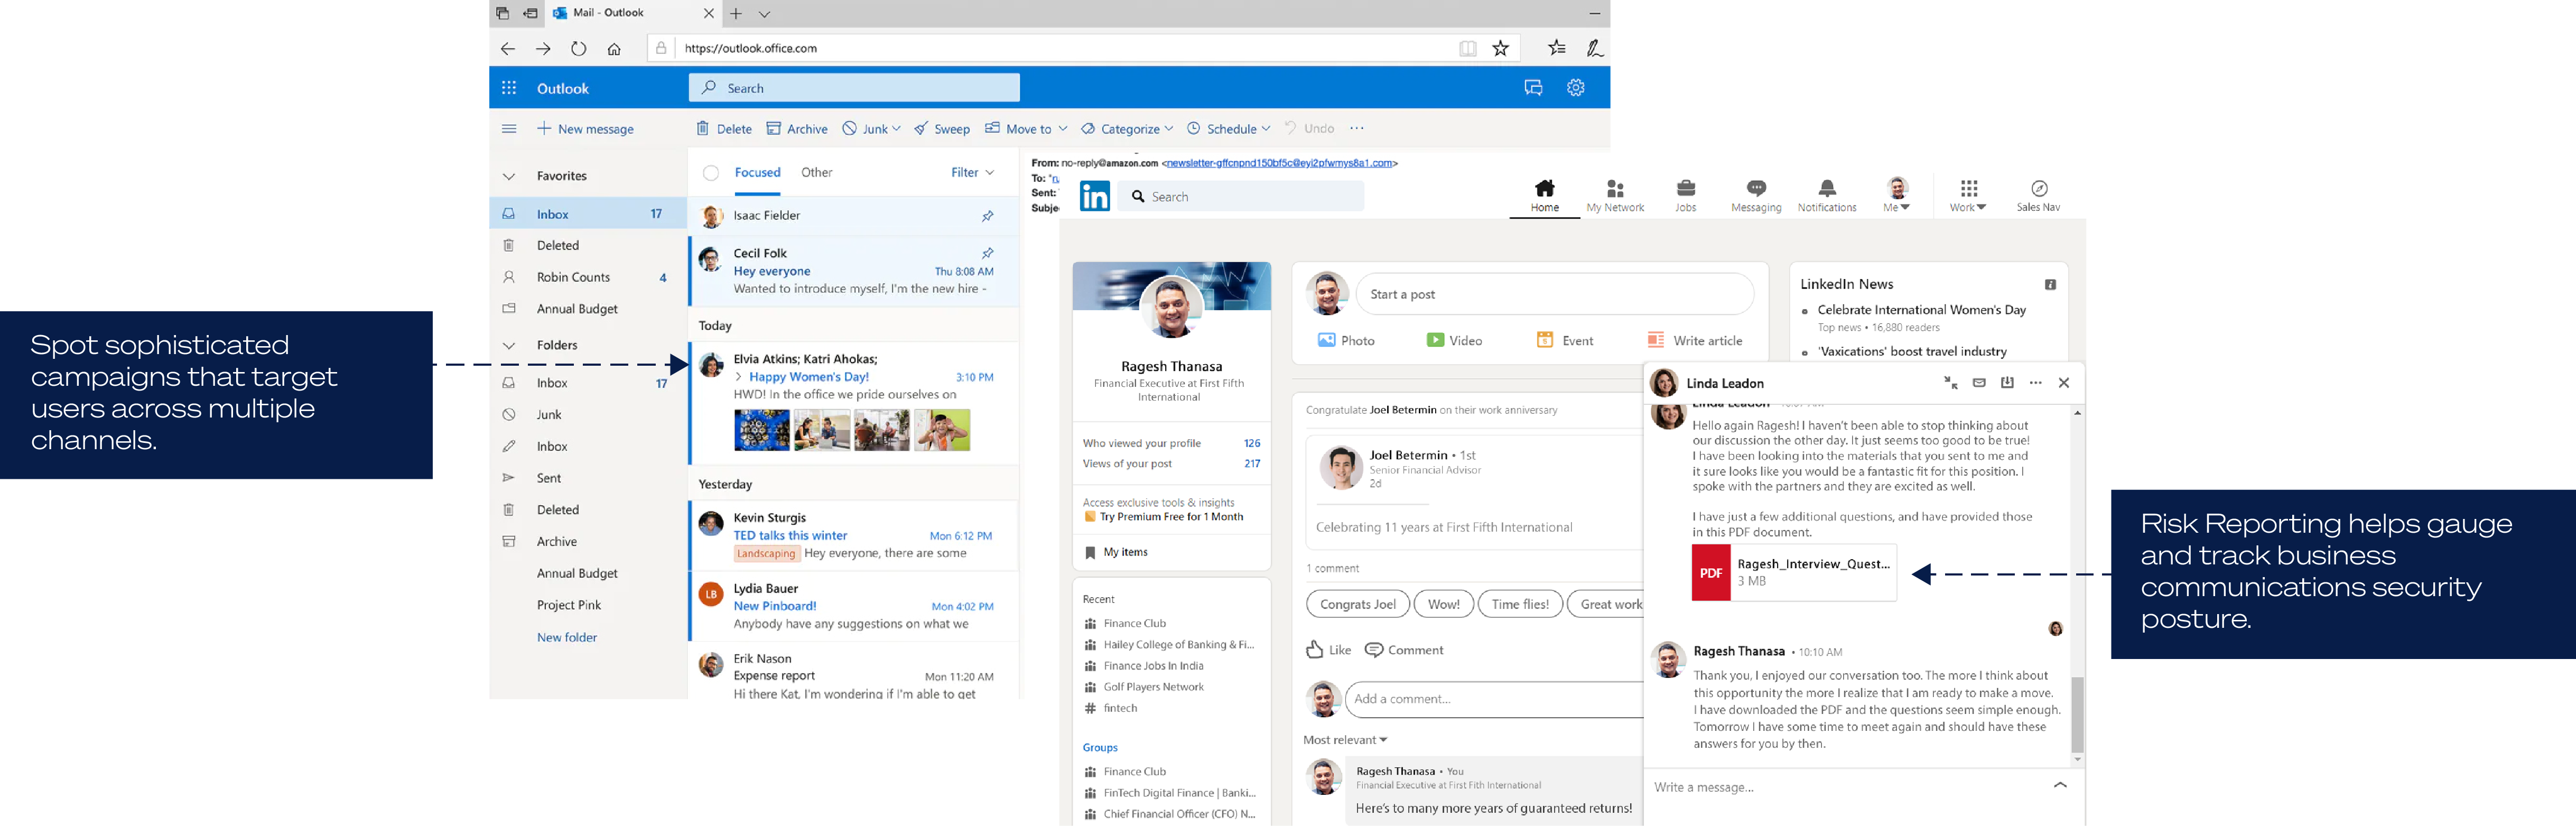The height and width of the screenshot is (826, 2576).
Task: Open reading view icon in address bar
Action: click(x=1467, y=48)
